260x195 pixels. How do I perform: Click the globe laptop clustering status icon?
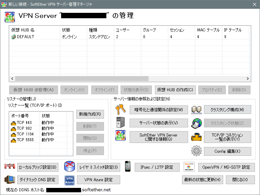197,123
